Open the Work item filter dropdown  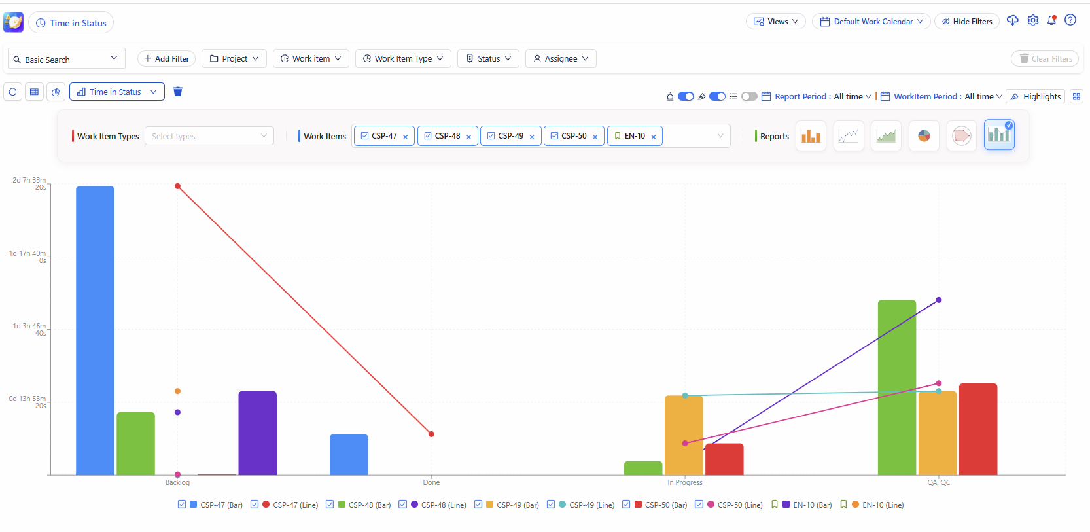point(311,58)
